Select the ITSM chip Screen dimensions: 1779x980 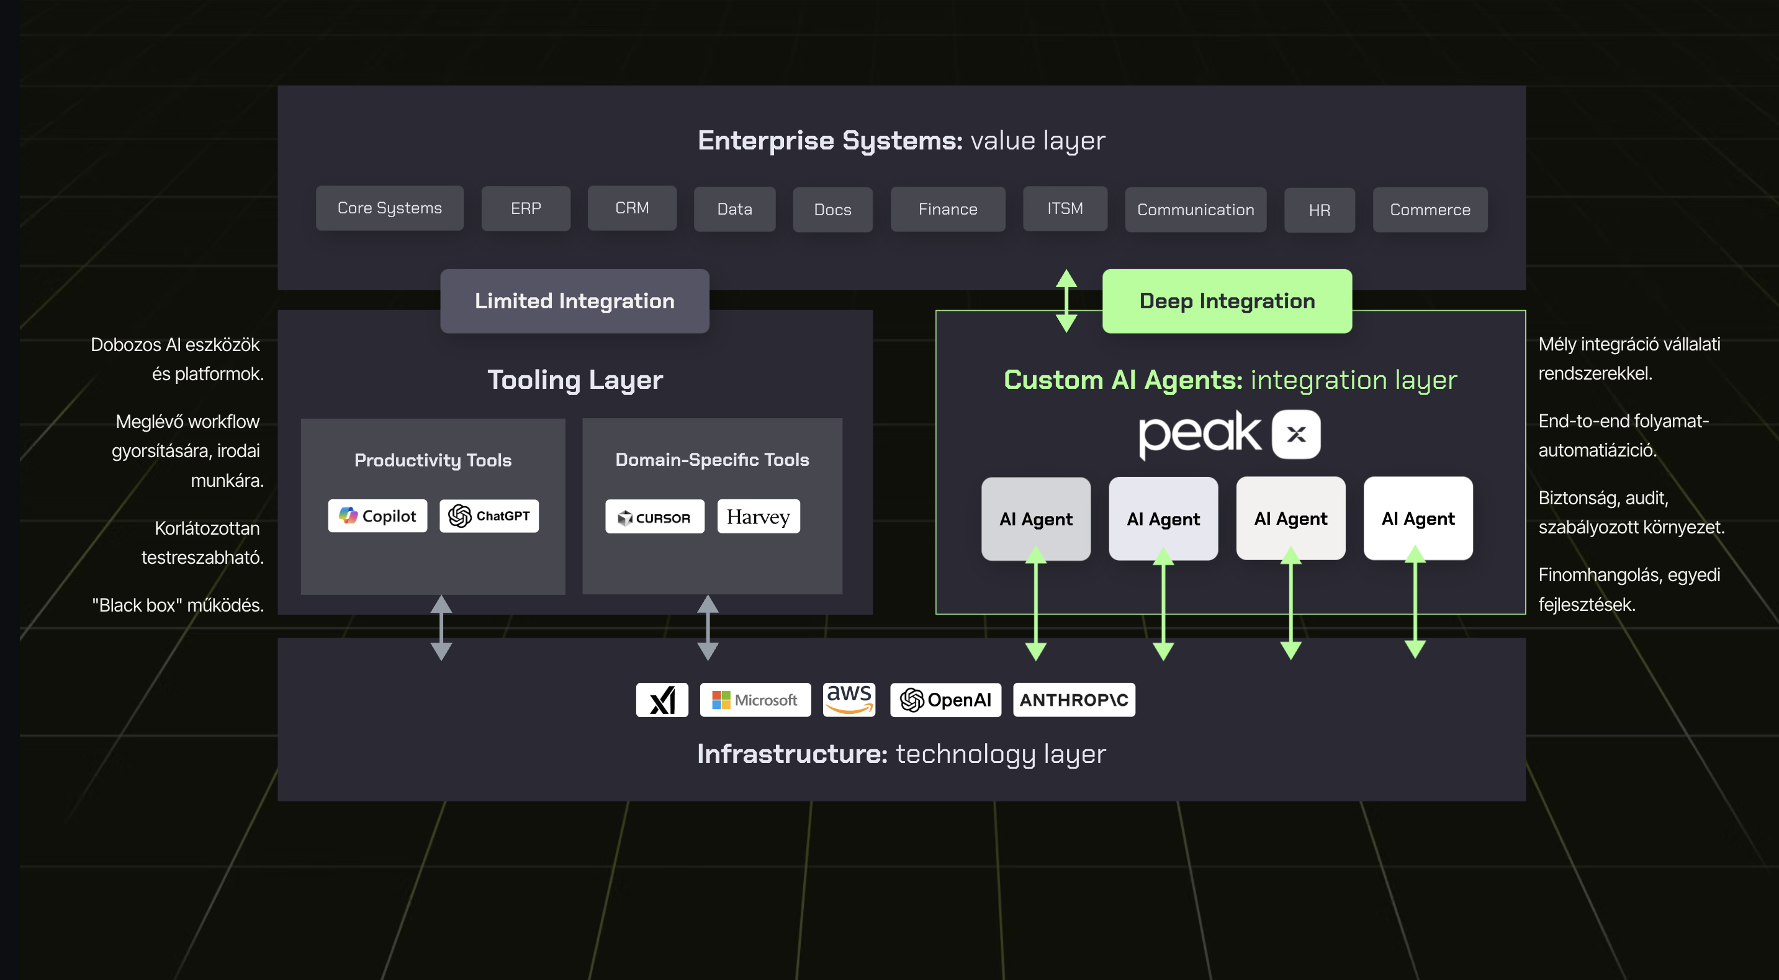pyautogui.click(x=1065, y=208)
